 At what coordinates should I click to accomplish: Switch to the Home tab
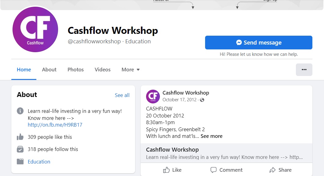pos(24,70)
